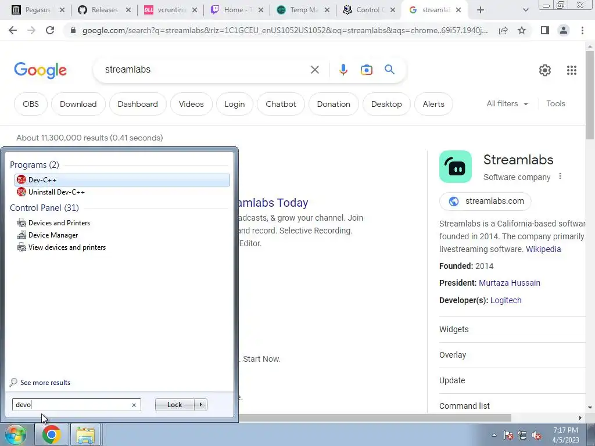This screenshot has width=595, height=446.
Task: Open Chrome from the taskbar
Action: (51, 434)
